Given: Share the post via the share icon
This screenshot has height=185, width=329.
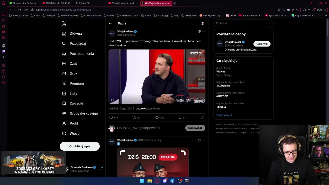Looking at the screenshot, I should click(x=203, y=117).
